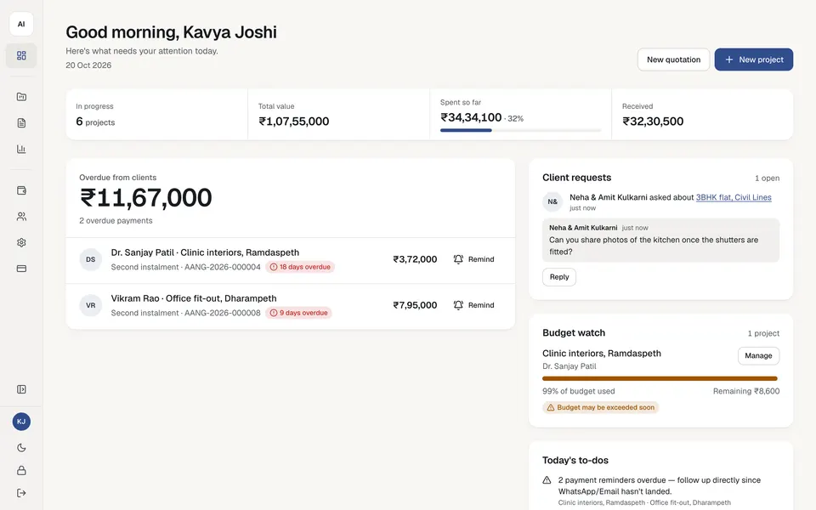Open the dashboard grid icon in sidebar
Image resolution: width=816 pixels, height=510 pixels.
[x=21, y=56]
